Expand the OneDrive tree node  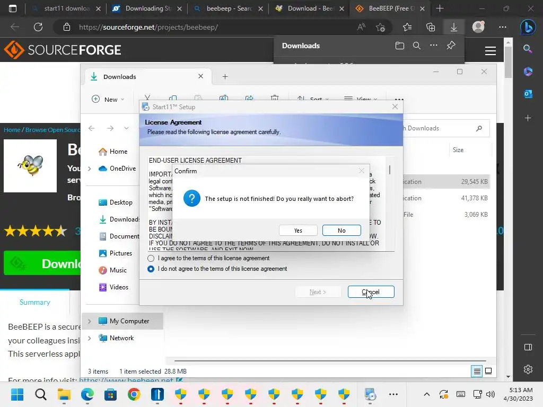pos(89,169)
